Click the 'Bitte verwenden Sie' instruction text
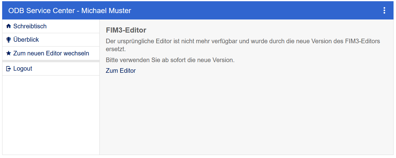This screenshot has width=396, height=158. [170, 60]
